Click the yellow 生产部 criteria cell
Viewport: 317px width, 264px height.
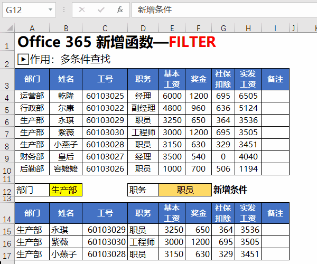[66, 190]
